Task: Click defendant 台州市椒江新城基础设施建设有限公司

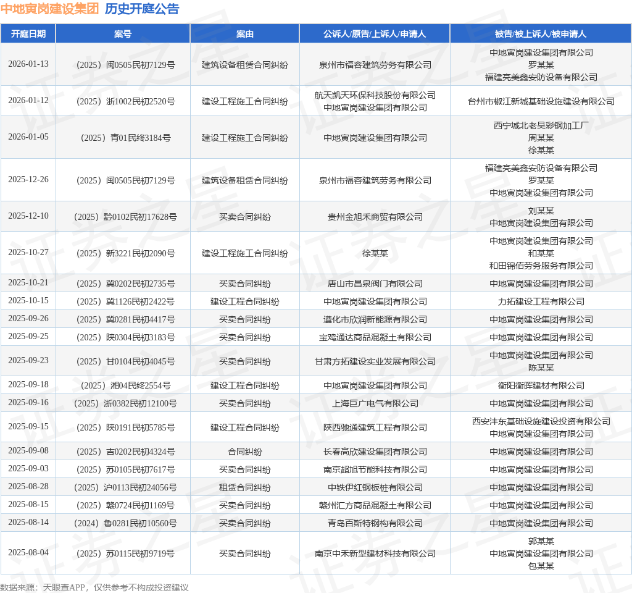Action: coord(541,101)
